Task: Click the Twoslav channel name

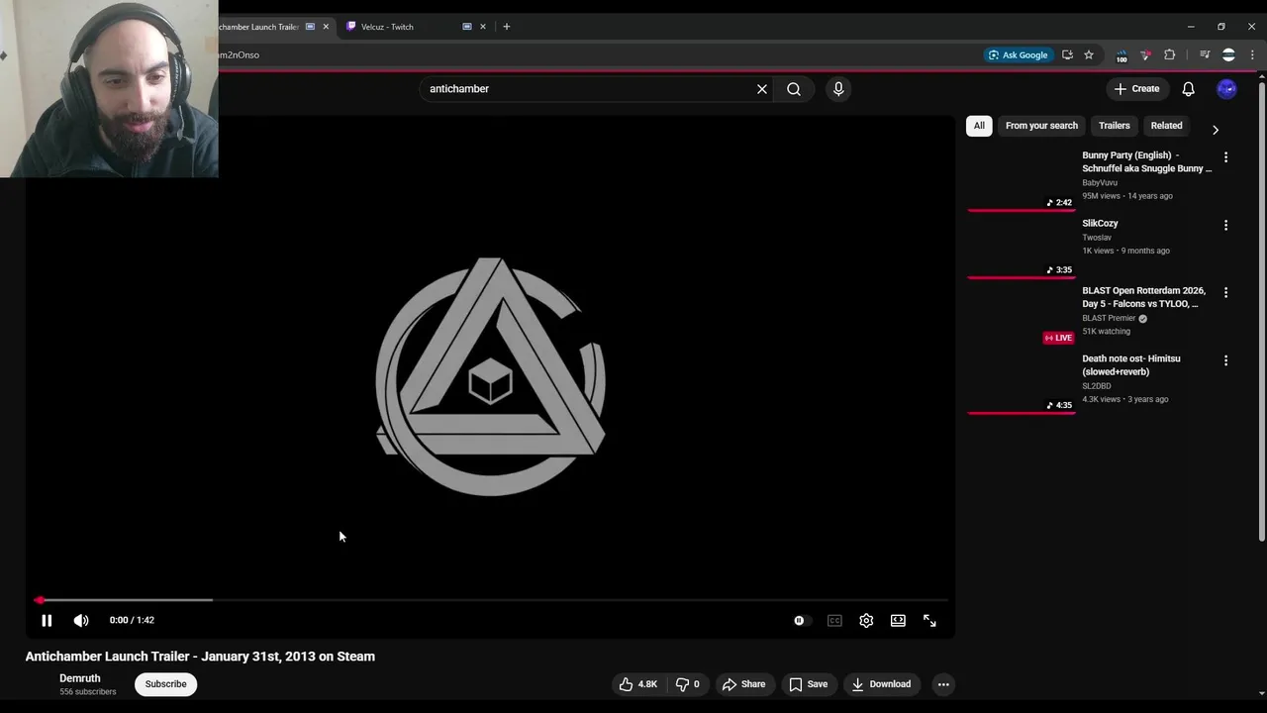Action: (1097, 238)
